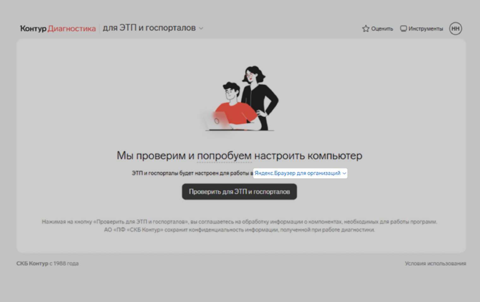The height and width of the screenshot is (302, 480).
Task: Open the Инструменты monitor icon
Action: (x=404, y=28)
